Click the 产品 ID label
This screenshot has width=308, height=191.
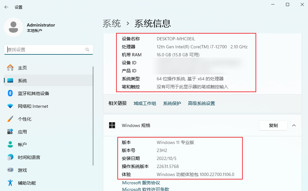coord(129,71)
